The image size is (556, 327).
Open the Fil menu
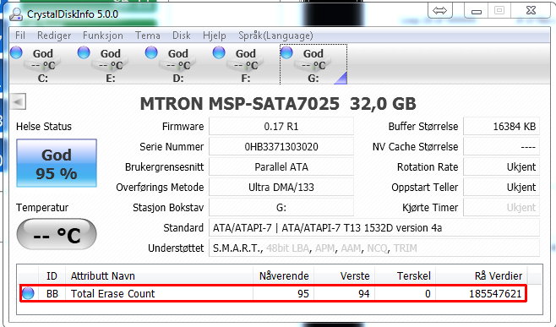click(20, 35)
